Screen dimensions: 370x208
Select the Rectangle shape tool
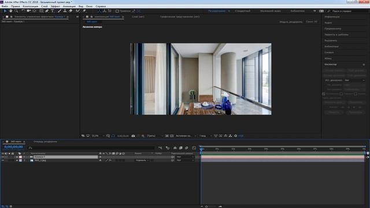pos(41,11)
